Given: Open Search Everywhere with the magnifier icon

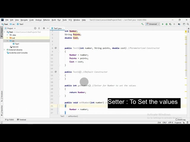Looking at the screenshot, I should click(x=188, y=24).
